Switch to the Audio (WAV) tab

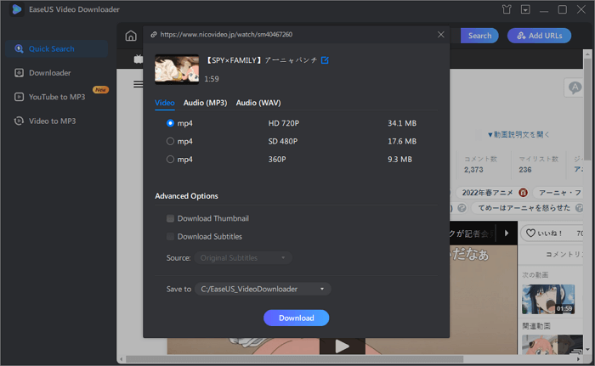[258, 103]
